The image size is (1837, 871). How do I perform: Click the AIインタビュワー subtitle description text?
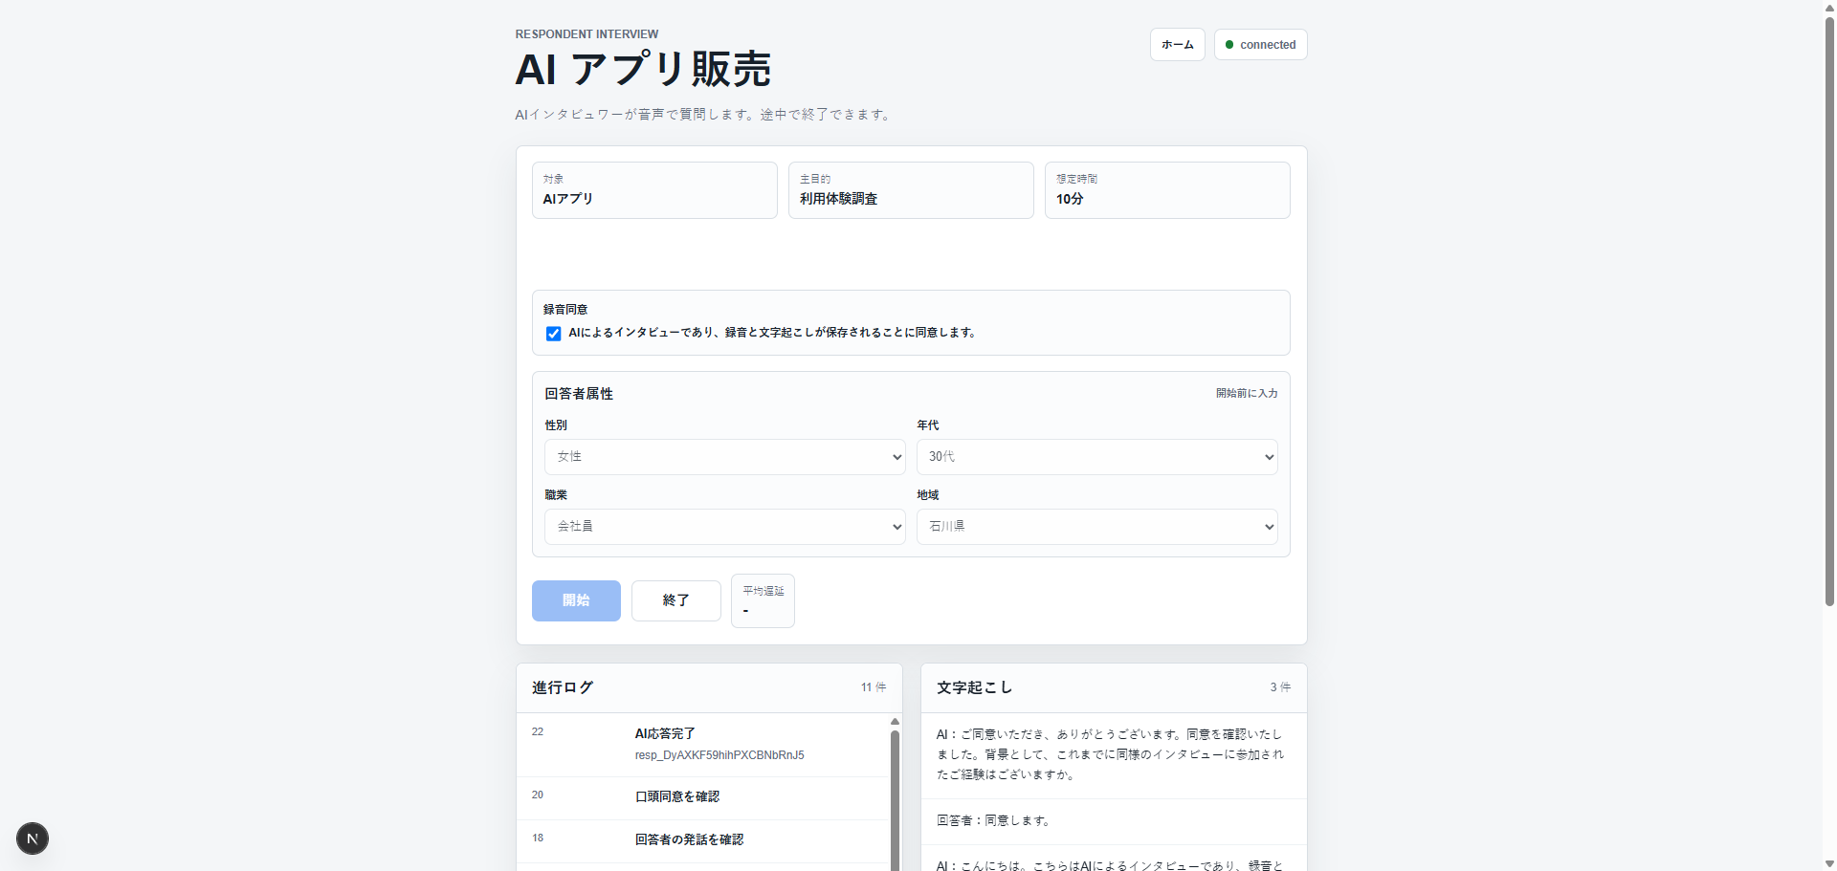[704, 115]
